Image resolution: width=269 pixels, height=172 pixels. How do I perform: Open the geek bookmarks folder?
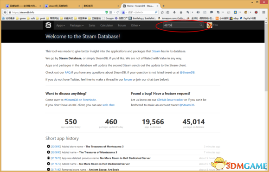41,18
